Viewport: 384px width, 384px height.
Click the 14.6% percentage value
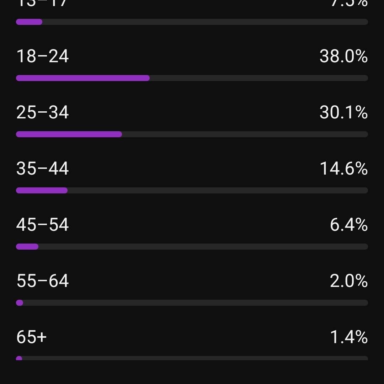click(x=343, y=169)
